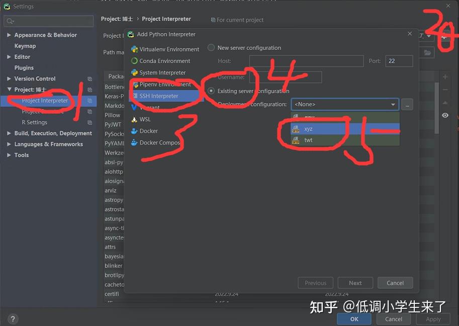The image size is (459, 326).
Task: Click the Previous button
Action: (x=315, y=282)
